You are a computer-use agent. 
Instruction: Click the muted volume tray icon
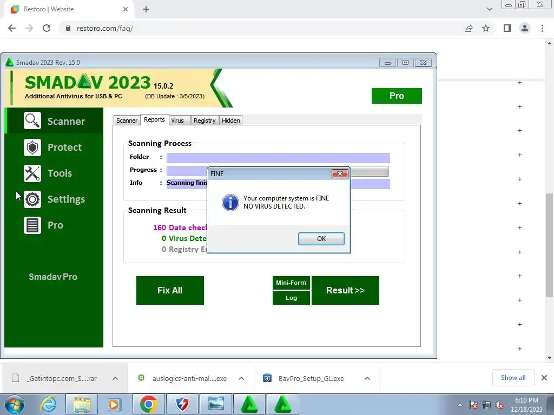(499, 405)
